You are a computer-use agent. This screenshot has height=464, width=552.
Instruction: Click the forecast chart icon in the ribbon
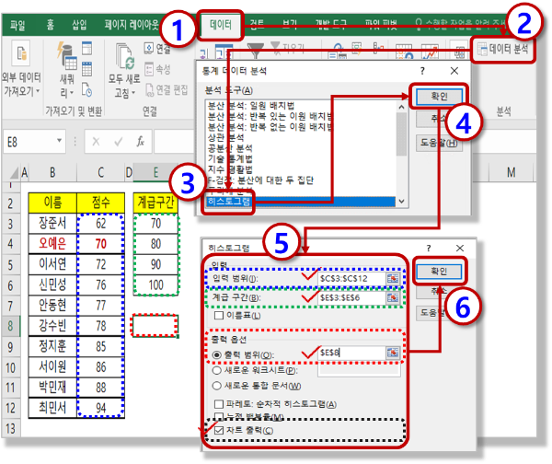coord(431,52)
